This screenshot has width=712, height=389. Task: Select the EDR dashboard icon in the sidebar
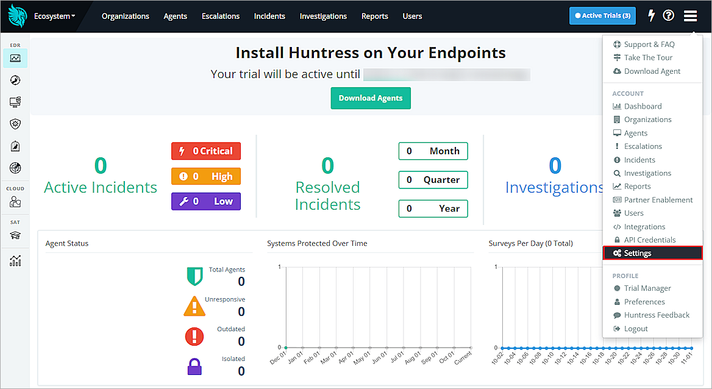15,58
